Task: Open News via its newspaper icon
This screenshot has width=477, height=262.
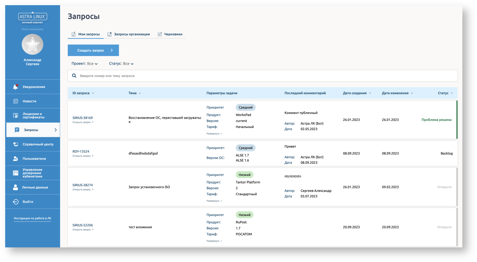Action: coord(16,101)
